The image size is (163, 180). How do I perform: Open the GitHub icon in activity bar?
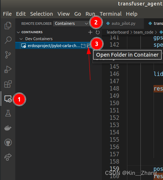point(8,142)
